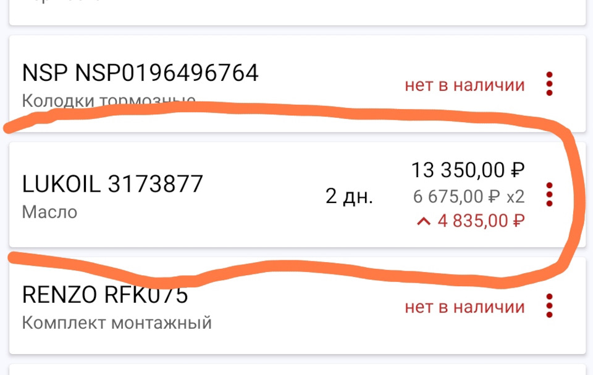The width and height of the screenshot is (593, 375).
Task: Open the LUKOIL 3173877 item title
Action: [x=112, y=184]
